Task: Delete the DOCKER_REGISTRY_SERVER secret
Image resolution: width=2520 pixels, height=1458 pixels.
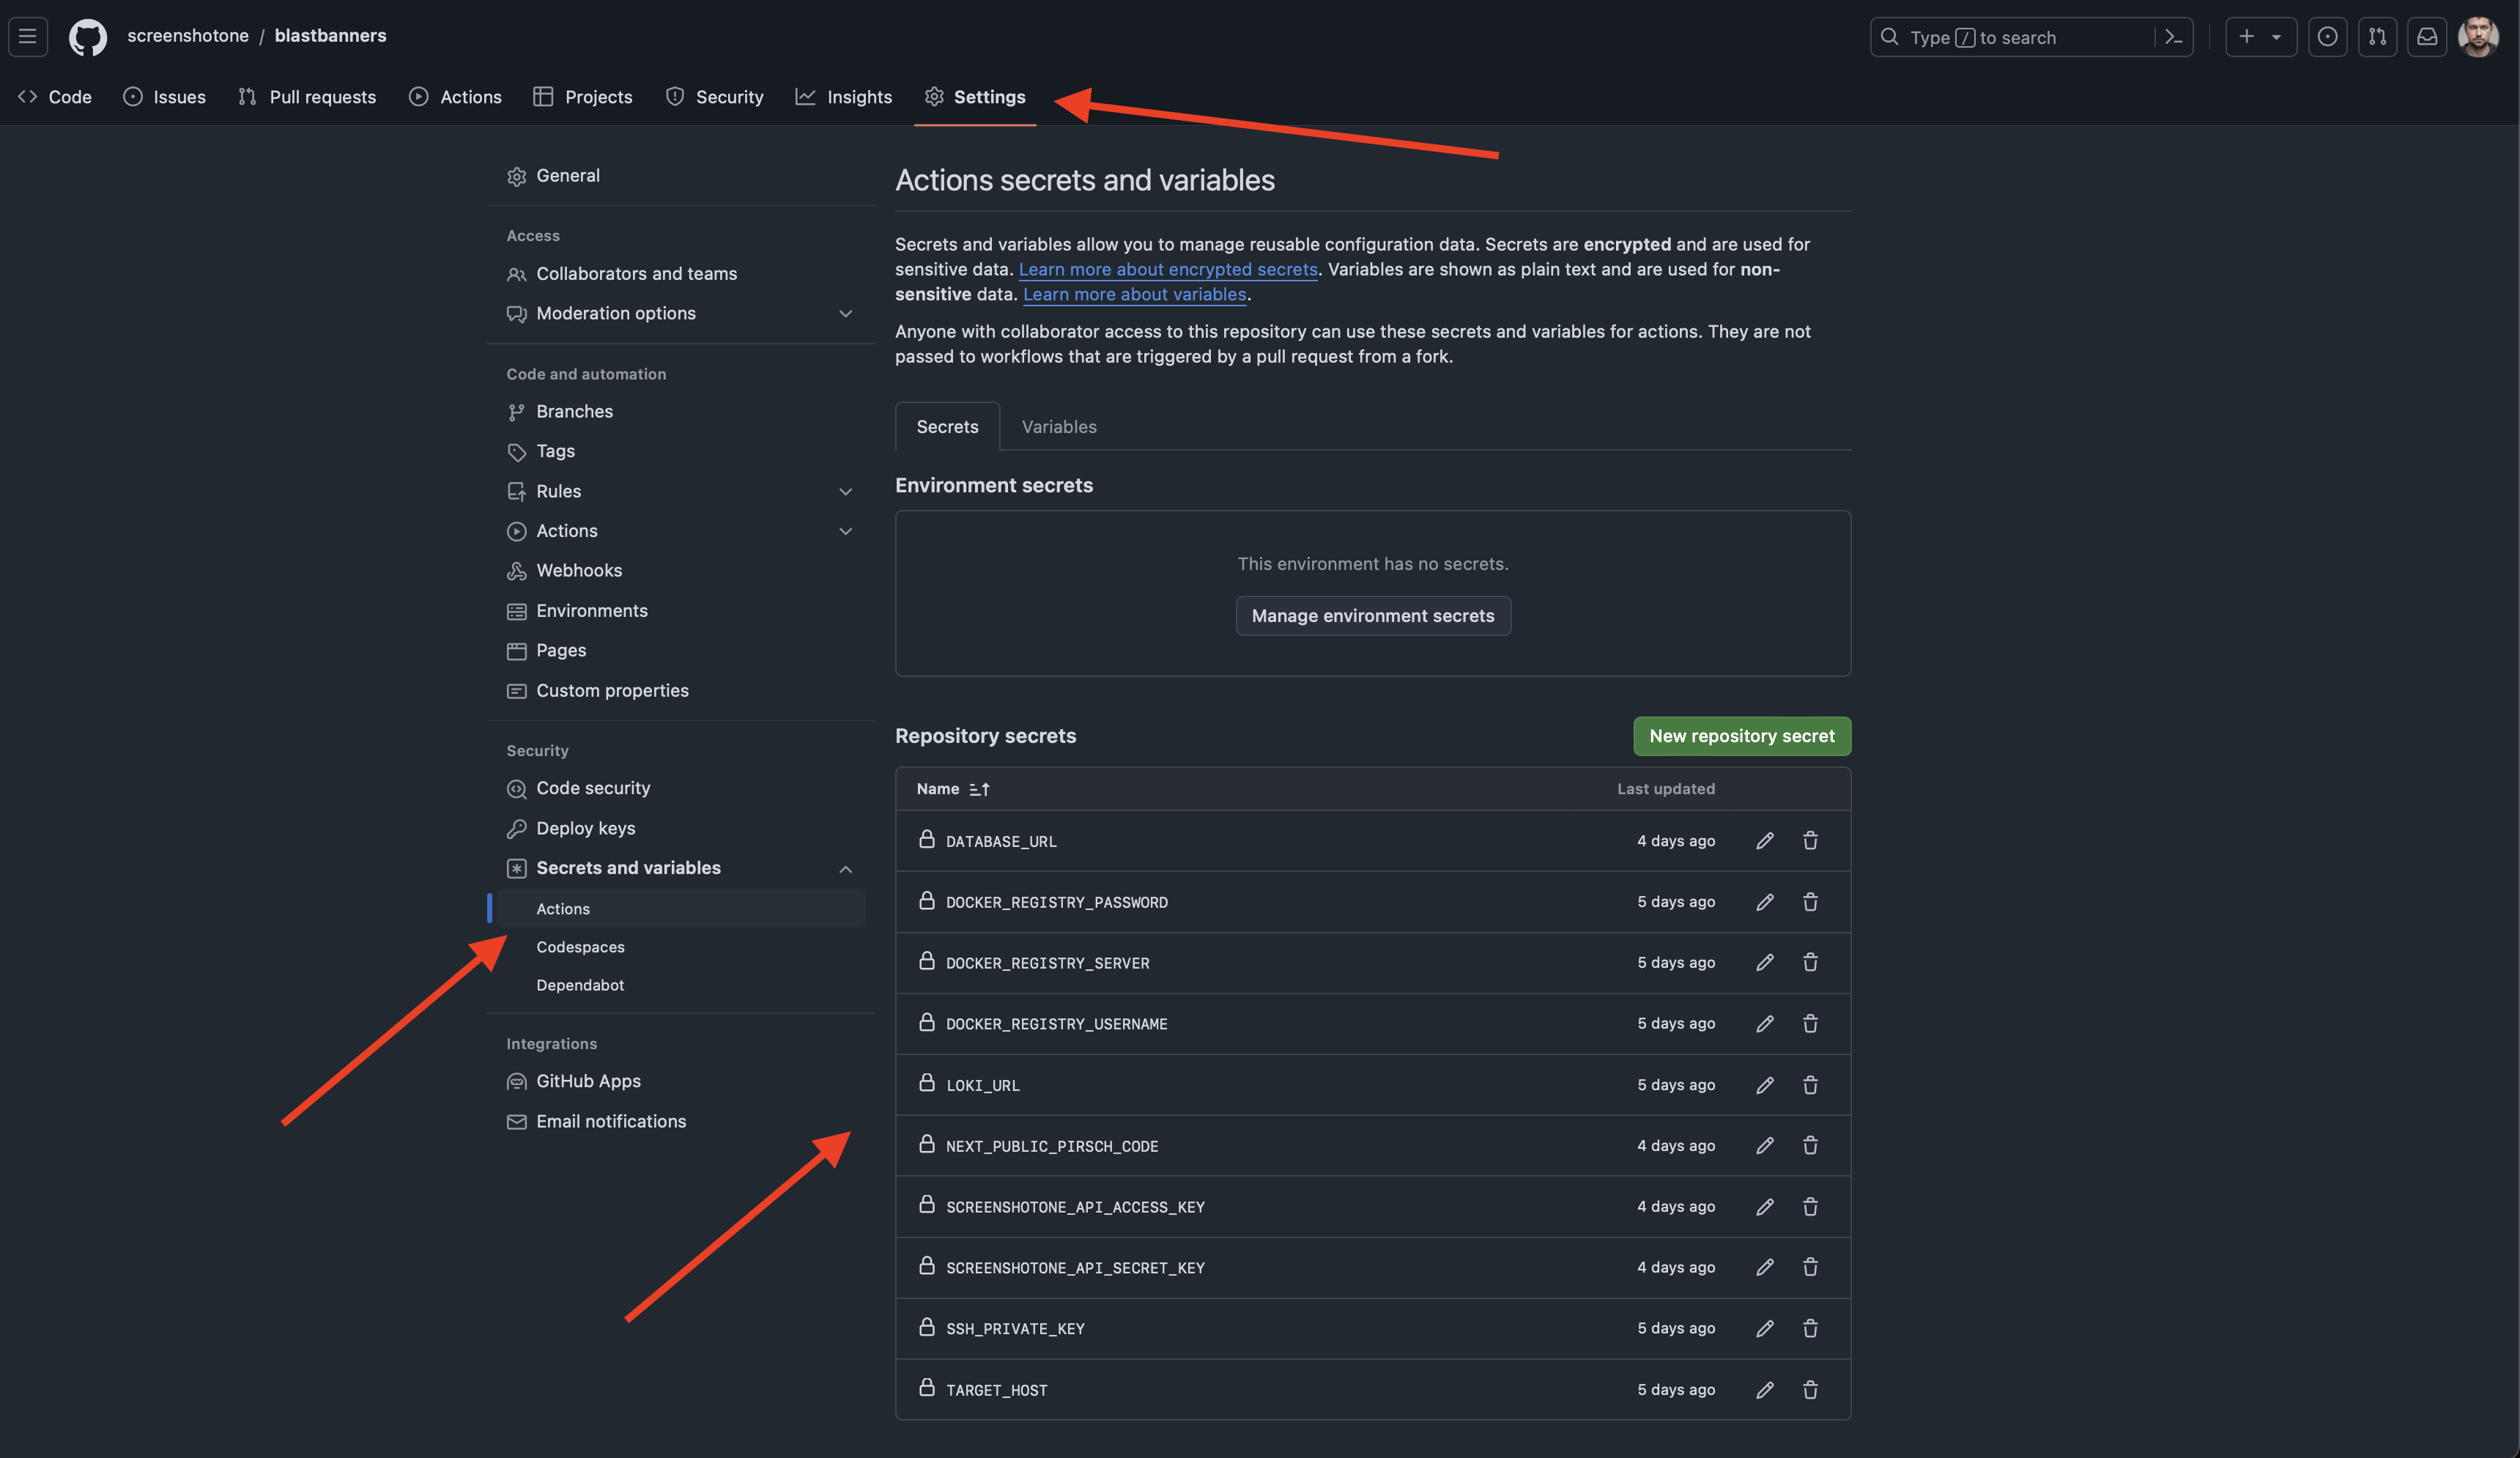Action: pos(1810,962)
